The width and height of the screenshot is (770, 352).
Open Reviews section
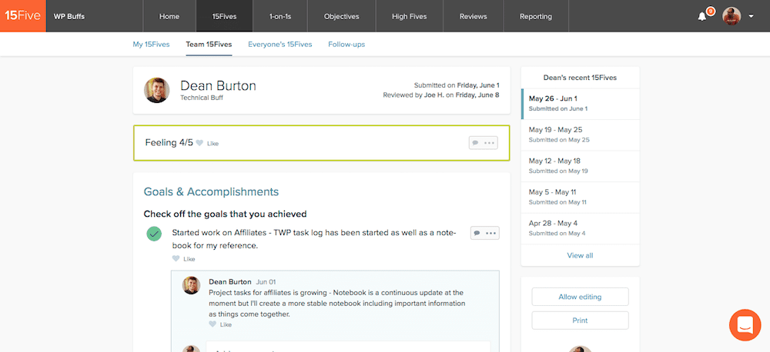pos(474,16)
